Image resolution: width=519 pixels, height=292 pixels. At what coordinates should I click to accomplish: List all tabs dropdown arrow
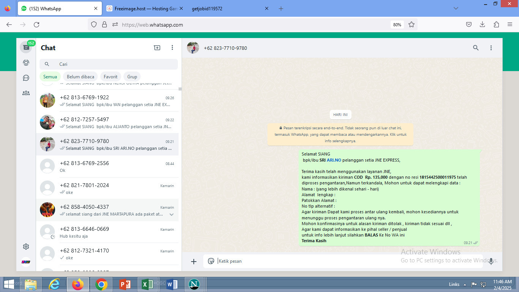pos(456,8)
